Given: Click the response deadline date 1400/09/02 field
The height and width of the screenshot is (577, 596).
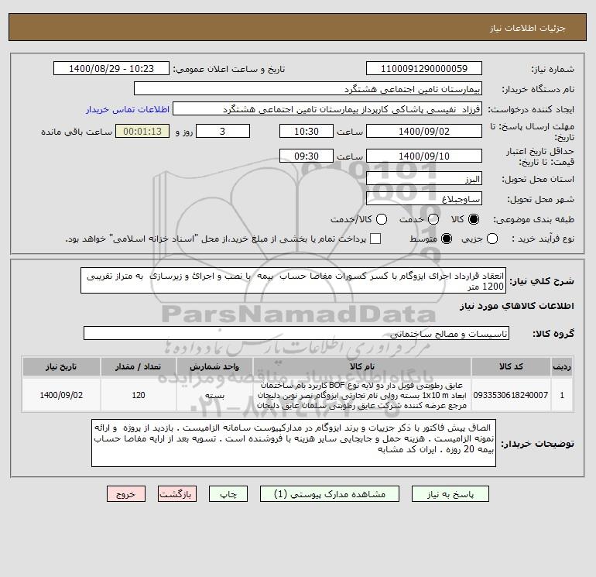Looking at the screenshot, I should coord(424,131).
